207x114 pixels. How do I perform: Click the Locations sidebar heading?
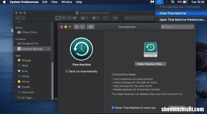pyautogui.click(x=21, y=39)
